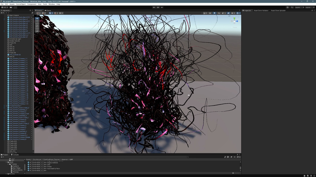Viewport: 316px width, 177px height.
Task: Open the Asset Store Validator tab
Action: [261, 10]
